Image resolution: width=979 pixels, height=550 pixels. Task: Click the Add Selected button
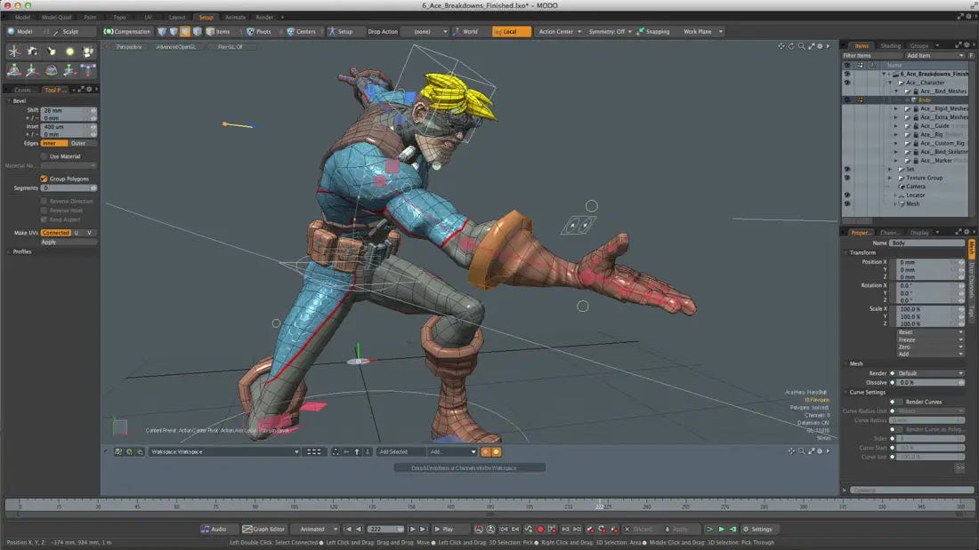coord(400,451)
